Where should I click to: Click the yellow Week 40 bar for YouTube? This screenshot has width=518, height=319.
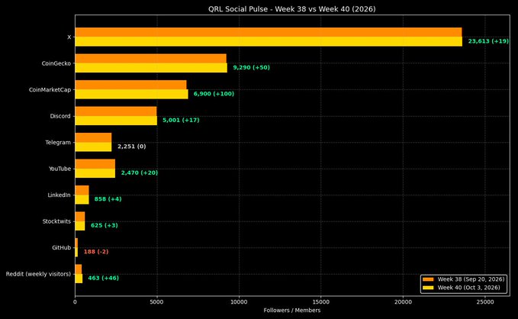[x=95, y=173]
